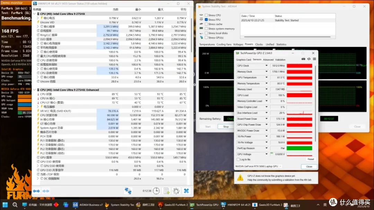This screenshot has width=374, height=210.
Task: Click 当前 column header in HWiNFO
Action: tap(115, 10)
